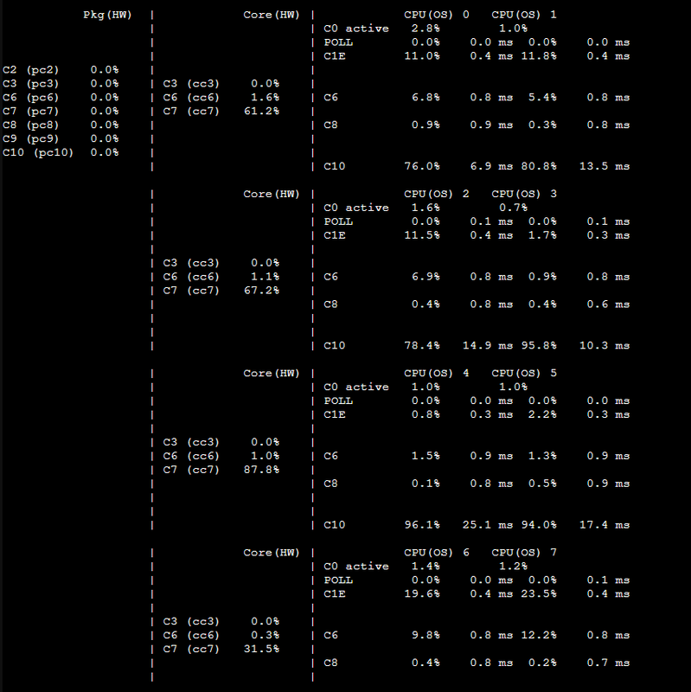This screenshot has width=691, height=692.
Task: Click the C10 duration 13.5 ms
Action: (x=605, y=166)
